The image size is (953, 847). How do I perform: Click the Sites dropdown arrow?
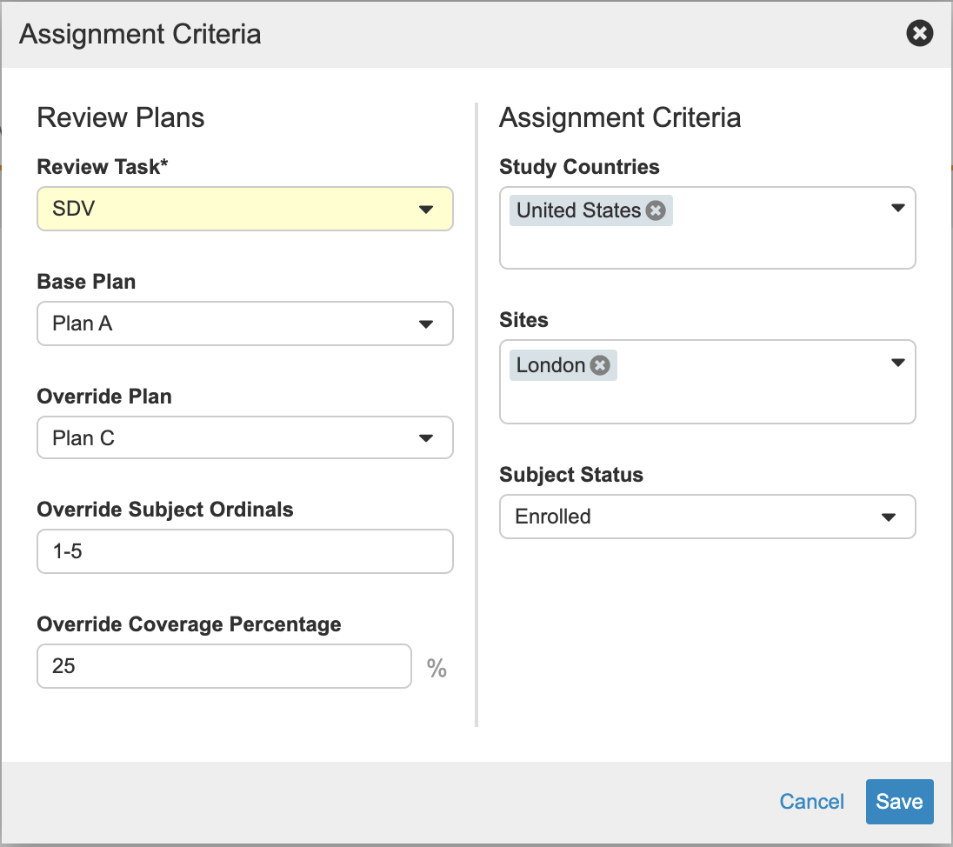click(x=898, y=363)
